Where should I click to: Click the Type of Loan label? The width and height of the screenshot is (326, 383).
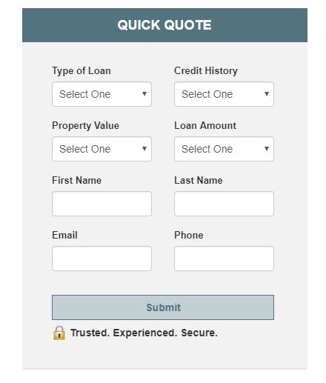pyautogui.click(x=81, y=71)
